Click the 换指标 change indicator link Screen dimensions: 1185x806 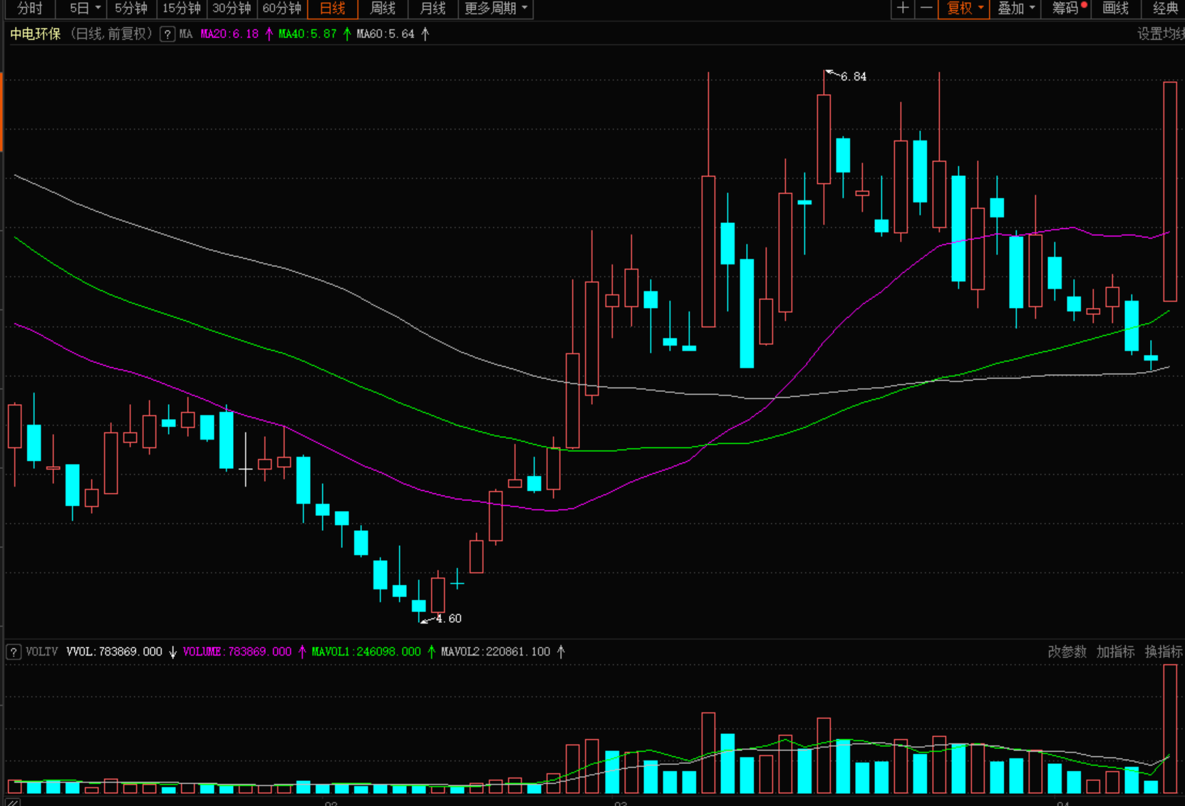[x=1164, y=651]
